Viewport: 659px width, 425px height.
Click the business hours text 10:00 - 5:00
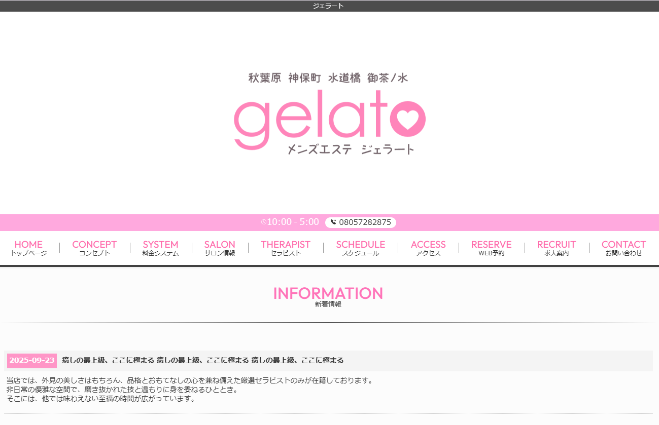pos(293,222)
